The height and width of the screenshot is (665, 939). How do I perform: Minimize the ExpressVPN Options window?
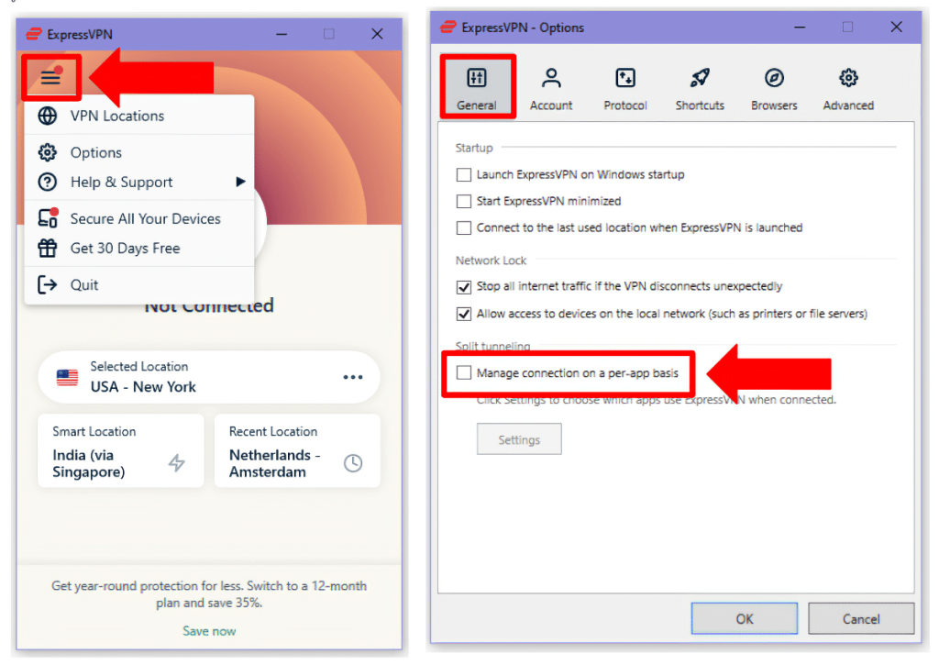(x=800, y=27)
